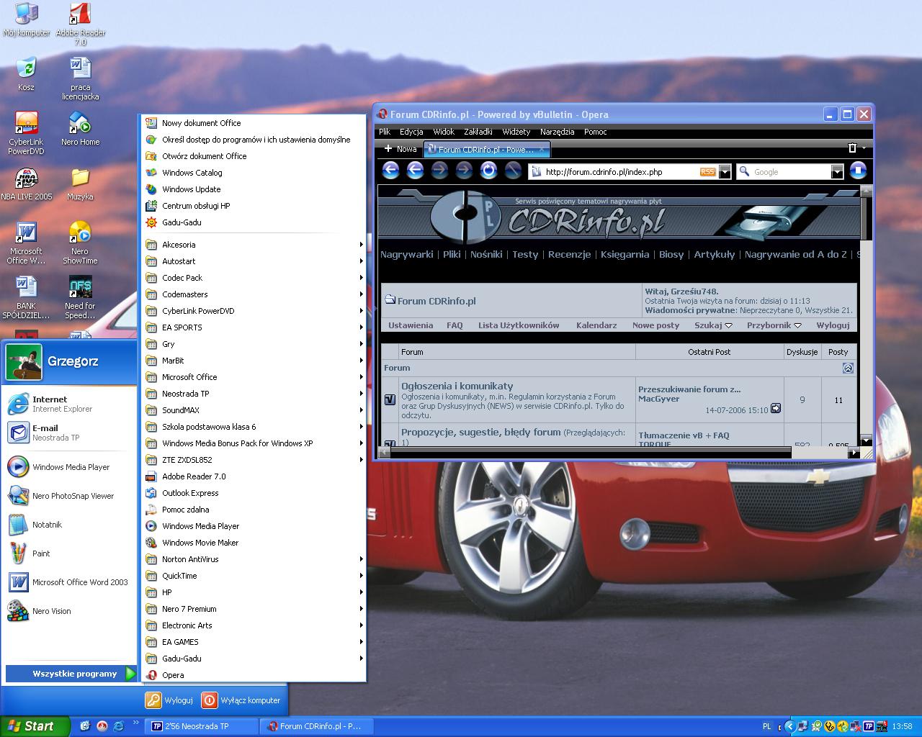This screenshot has width=922, height=737.
Task: Click the Nowe posty forum link
Action: point(655,325)
